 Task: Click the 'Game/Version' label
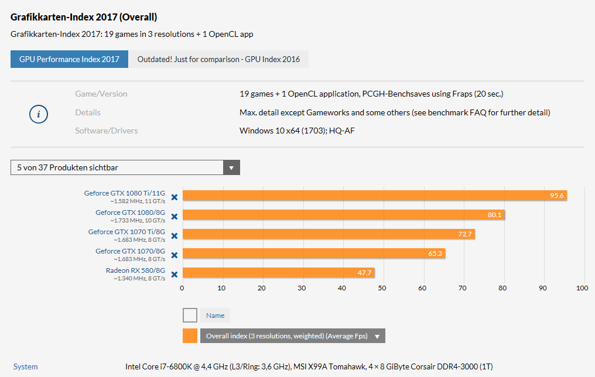coord(101,94)
